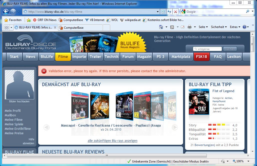Stop loading with the red X icon

click(x=176, y=12)
